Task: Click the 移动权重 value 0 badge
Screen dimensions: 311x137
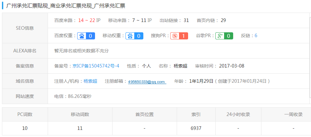Action: 139,36
